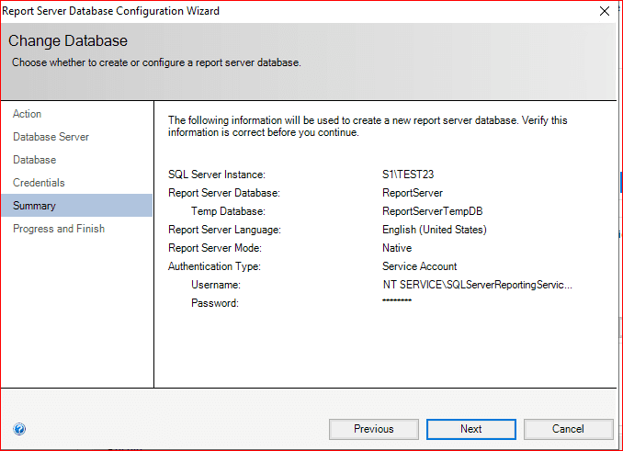Click the Native report server mode value

pyautogui.click(x=397, y=248)
